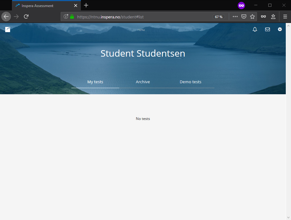Open the messages envelope icon
The height and width of the screenshot is (220, 291).
click(x=267, y=29)
